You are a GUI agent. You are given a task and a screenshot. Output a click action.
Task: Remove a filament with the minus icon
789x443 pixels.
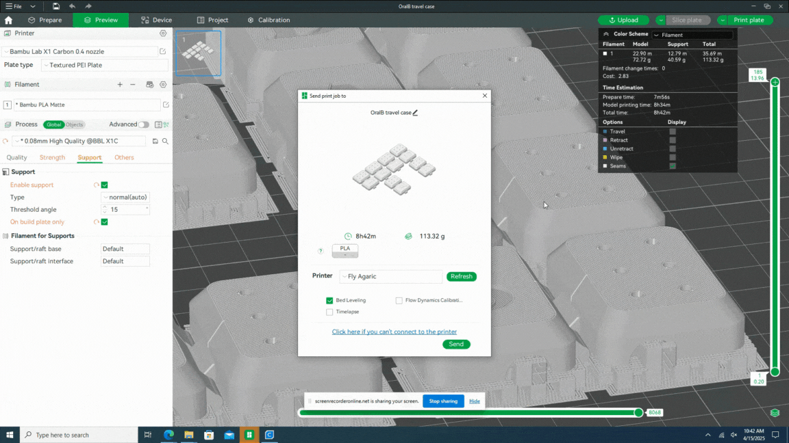click(x=133, y=84)
